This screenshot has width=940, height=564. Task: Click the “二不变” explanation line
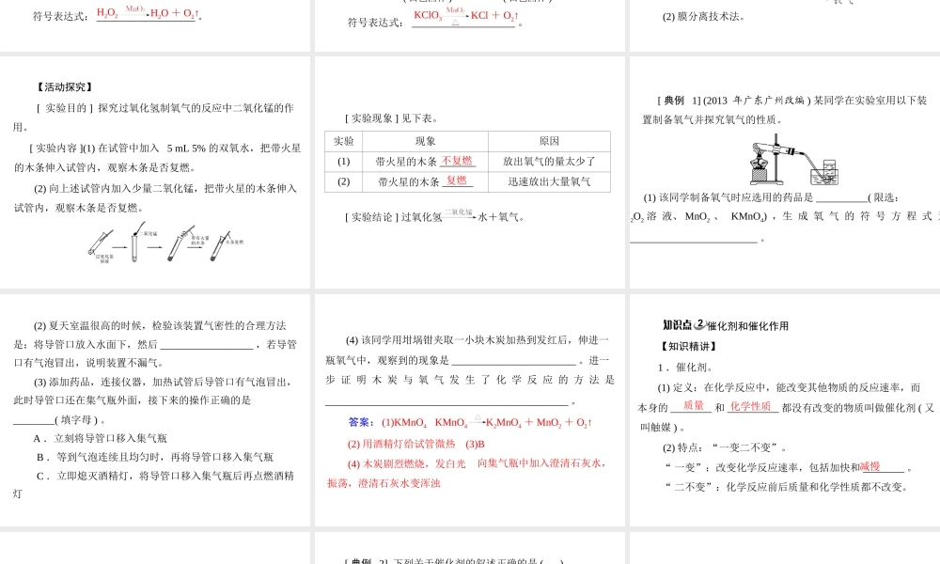tap(786, 487)
